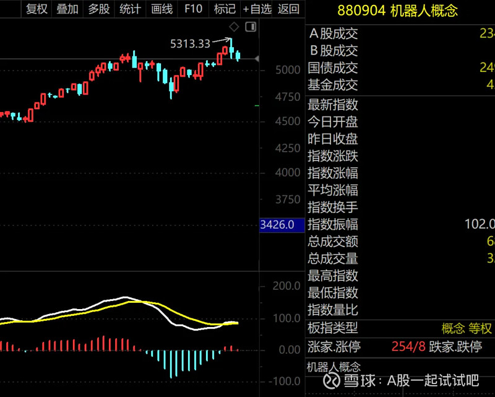495x397 pixels.
Task: Open the 统计 statistics tool
Action: [x=130, y=9]
